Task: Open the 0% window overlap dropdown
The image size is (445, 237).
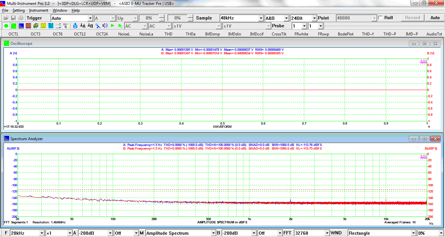Action: pos(441,233)
